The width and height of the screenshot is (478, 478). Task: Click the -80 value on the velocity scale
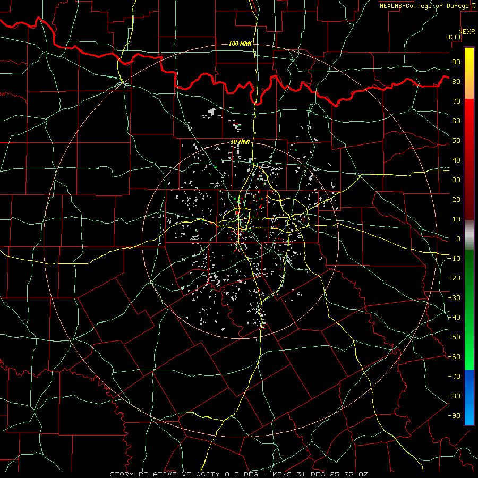[454, 396]
